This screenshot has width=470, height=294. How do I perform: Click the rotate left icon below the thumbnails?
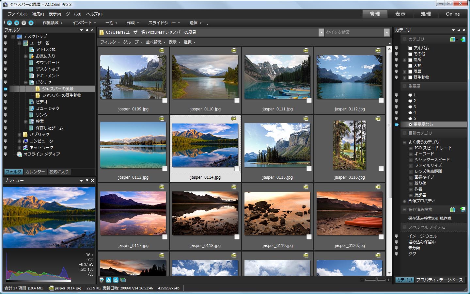(109, 280)
